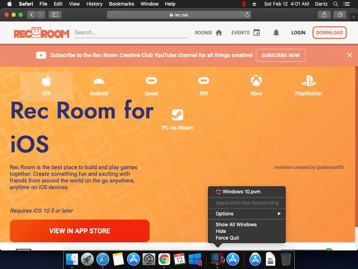358x269 pixels.
Task: Open Notification Center list icon
Action: coord(347,4)
